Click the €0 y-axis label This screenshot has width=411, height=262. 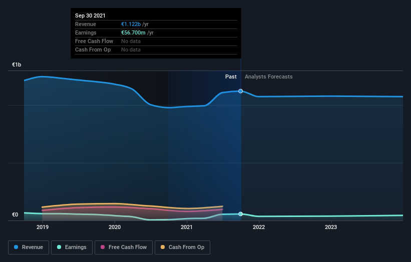pos(15,214)
